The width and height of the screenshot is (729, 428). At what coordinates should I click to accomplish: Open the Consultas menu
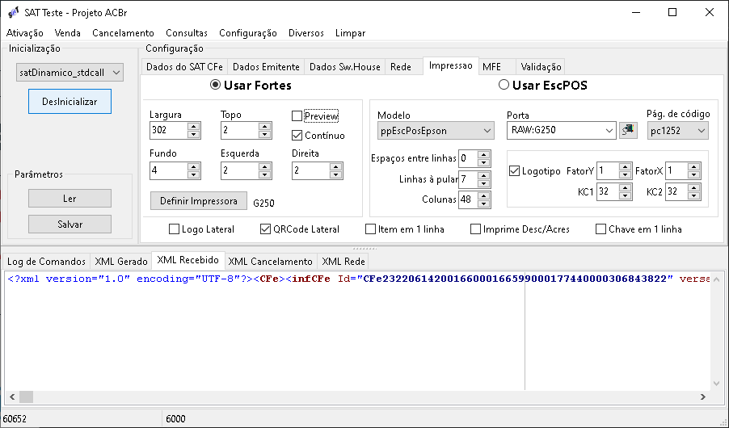[187, 33]
